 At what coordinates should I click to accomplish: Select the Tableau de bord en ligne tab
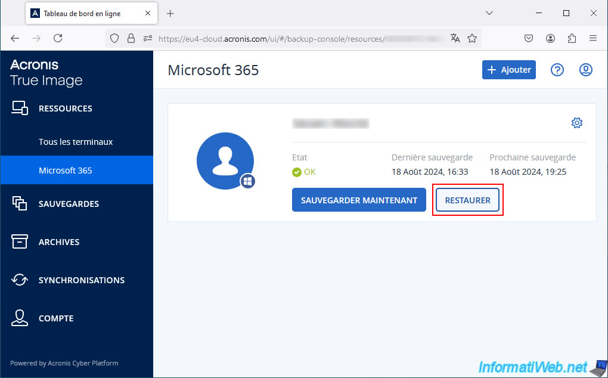pos(92,13)
